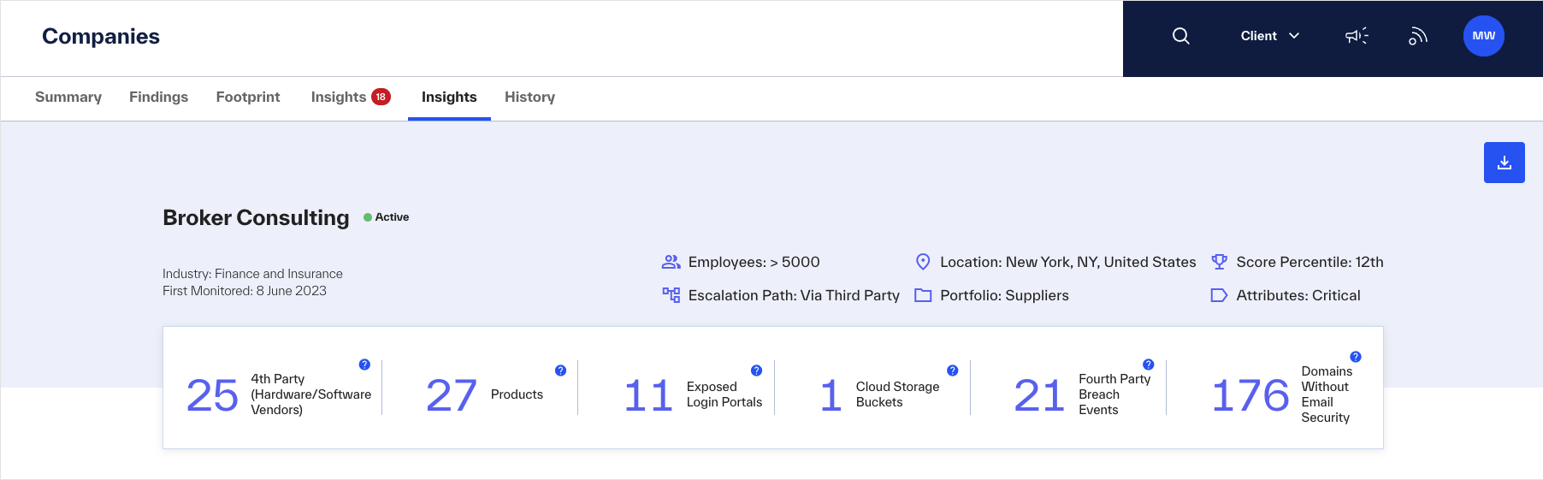
Task: Click help icon for Cloud Storage Buckets
Action: pyautogui.click(x=952, y=370)
